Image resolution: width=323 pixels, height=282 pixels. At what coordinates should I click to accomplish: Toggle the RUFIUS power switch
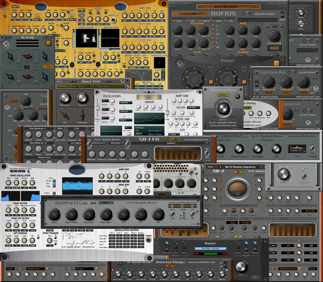coord(282,14)
